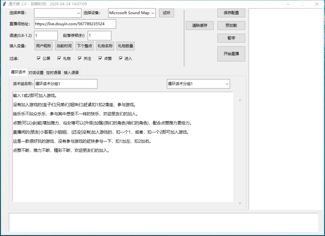
Task: Click 预加载 to preload content
Action: (231, 25)
